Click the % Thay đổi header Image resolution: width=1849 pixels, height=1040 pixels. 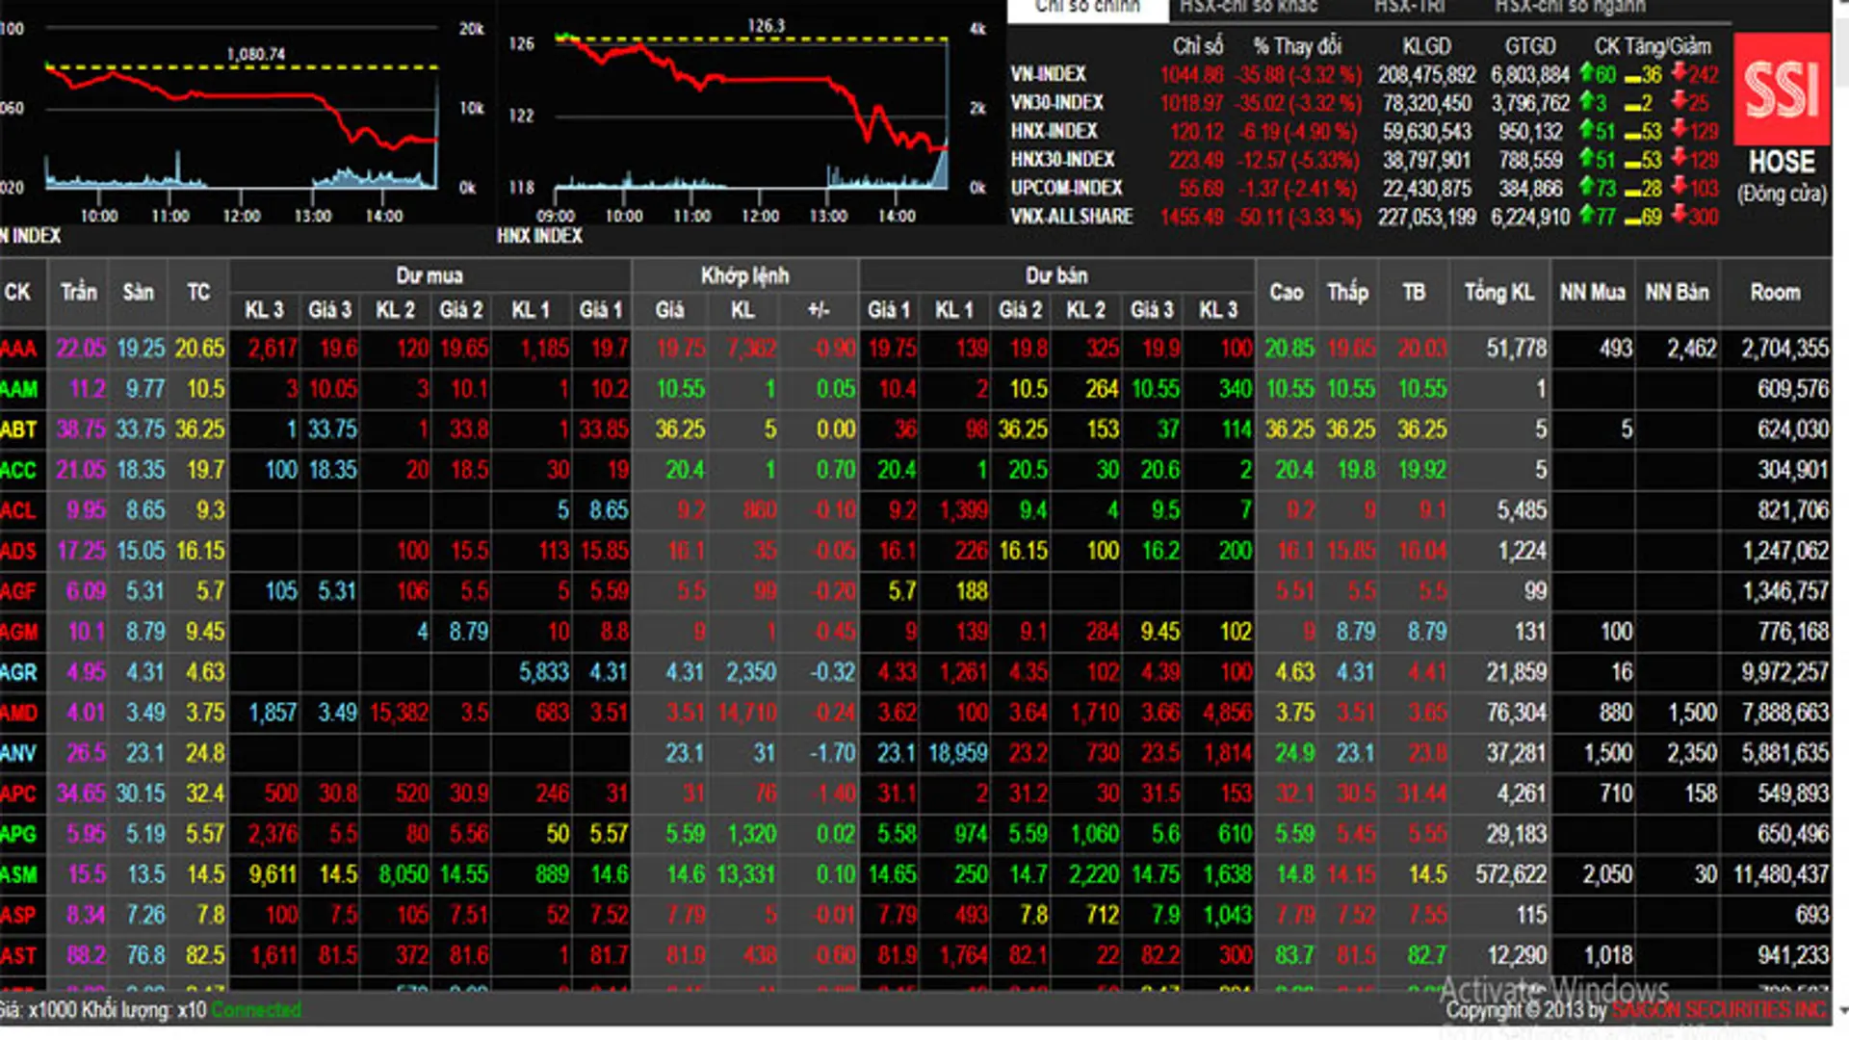point(1296,46)
